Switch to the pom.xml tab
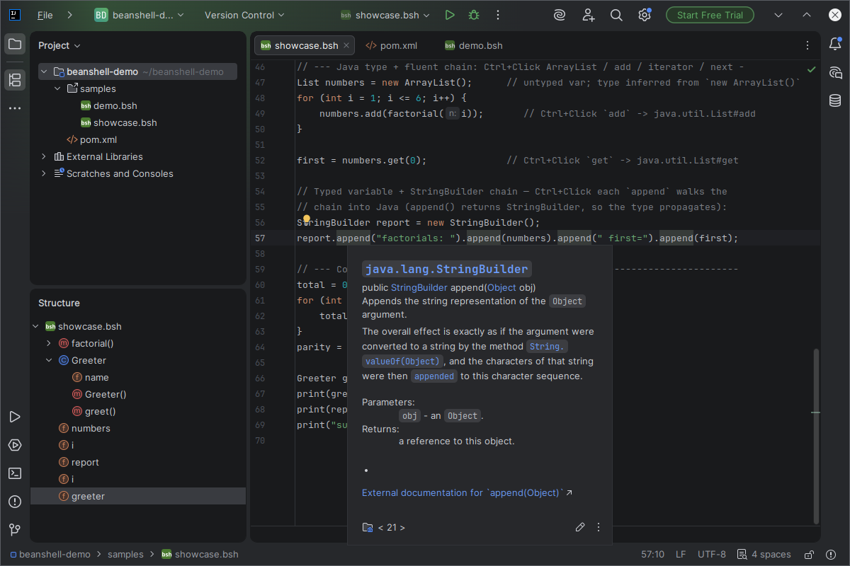850x566 pixels. (391, 45)
